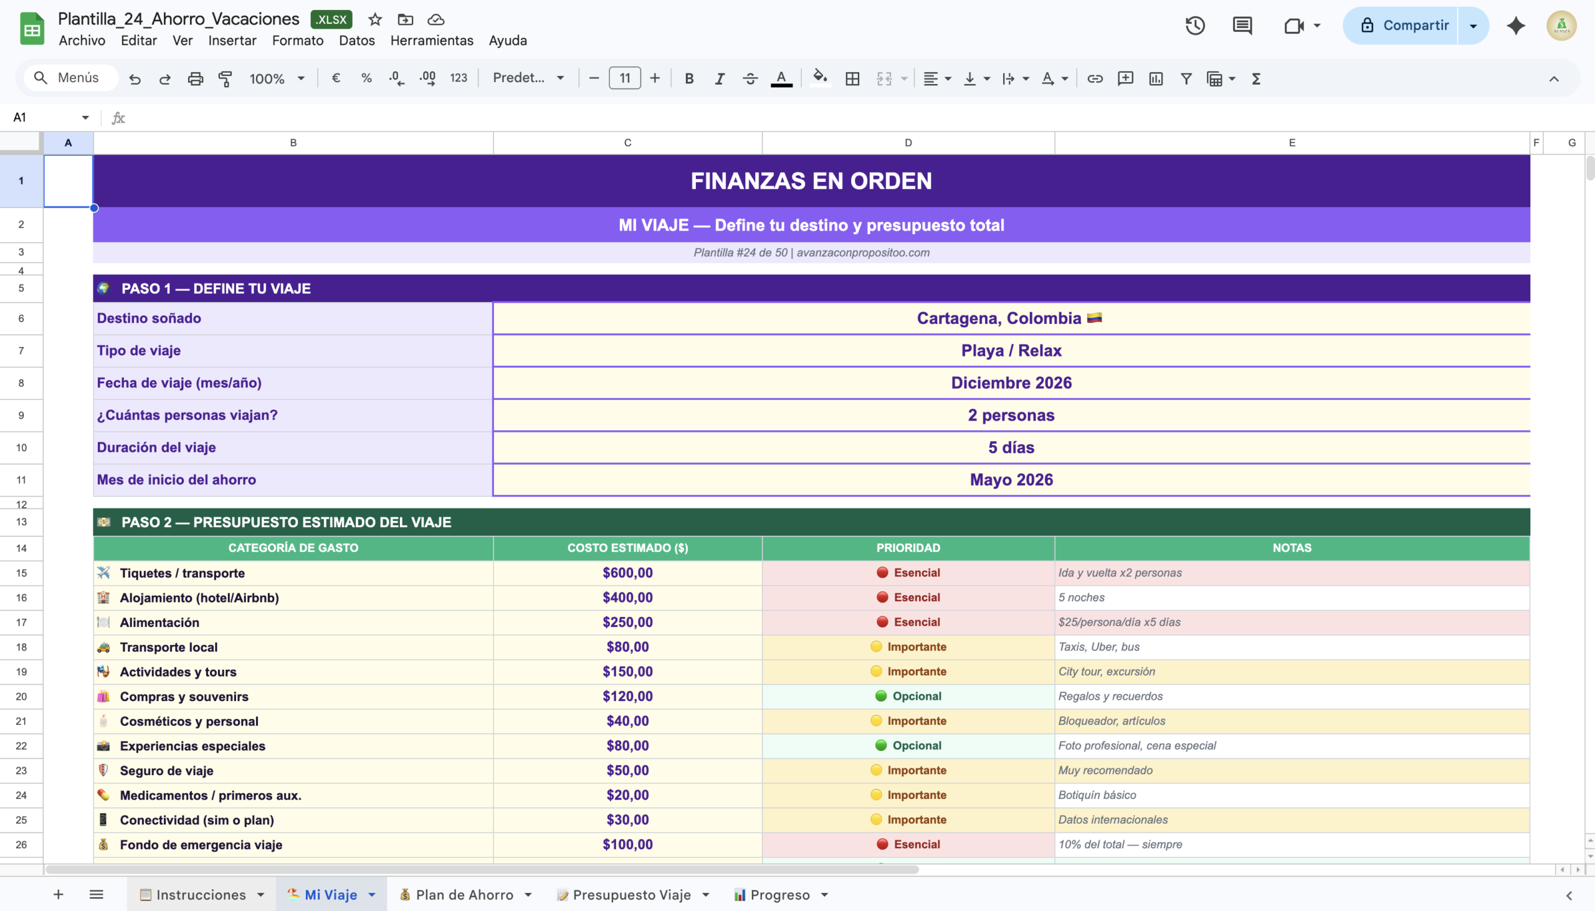Open the comments history icon
Screen dimensions: 1595x911
[1242, 26]
